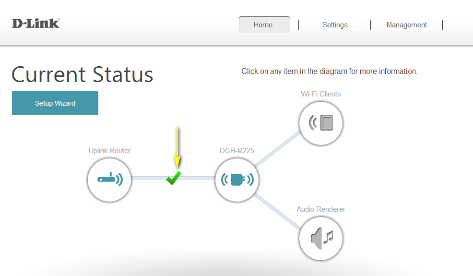Open the Settings menu
This screenshot has width=473, height=276.
(x=334, y=25)
